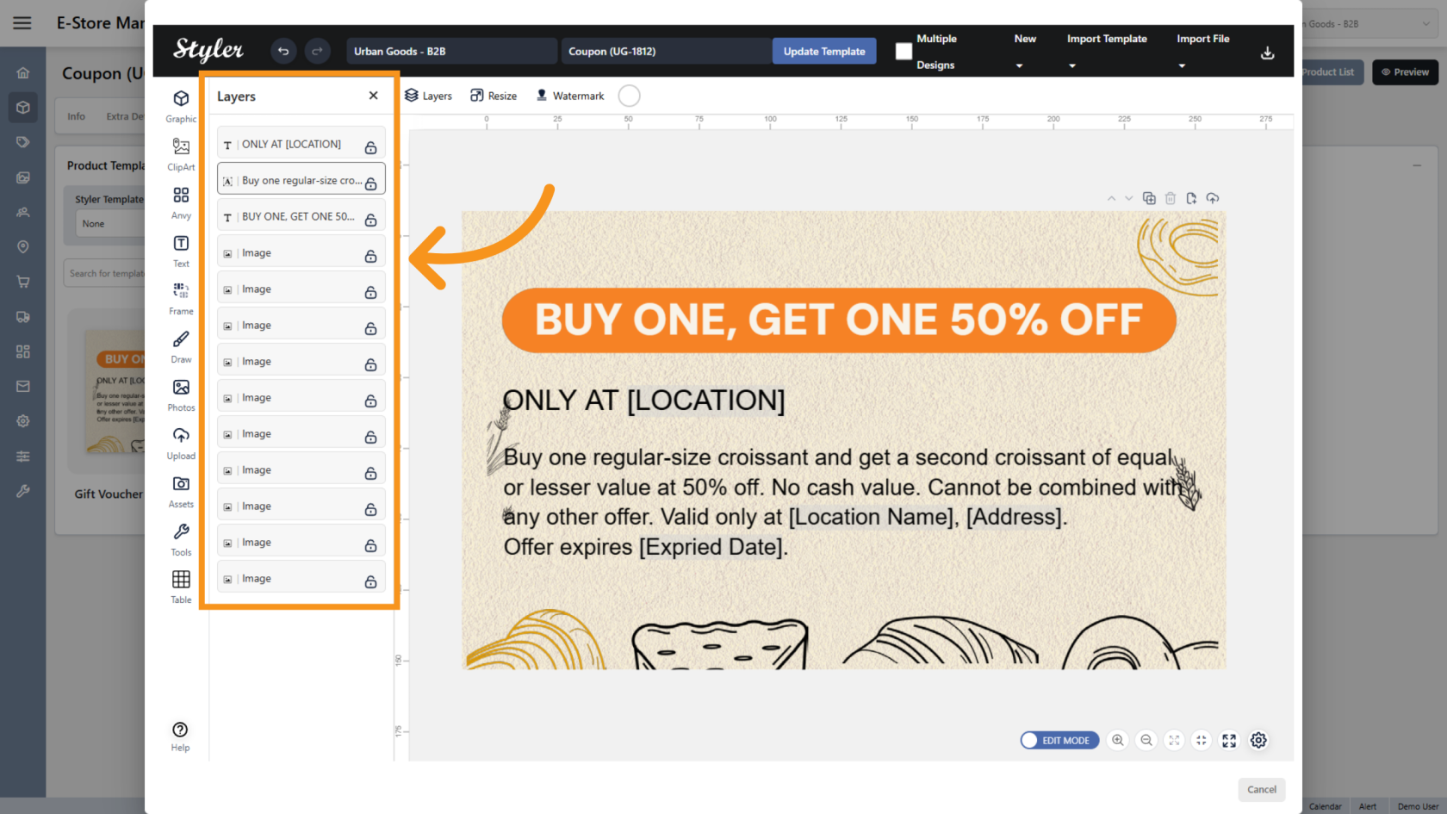Open the hamburger menu in E-Store Manager
This screenshot has height=814, width=1447.
(22, 23)
